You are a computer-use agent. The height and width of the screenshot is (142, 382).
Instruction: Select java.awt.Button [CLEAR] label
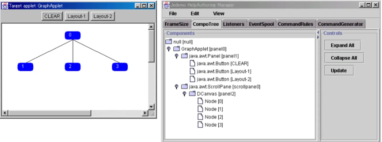[x=223, y=64]
